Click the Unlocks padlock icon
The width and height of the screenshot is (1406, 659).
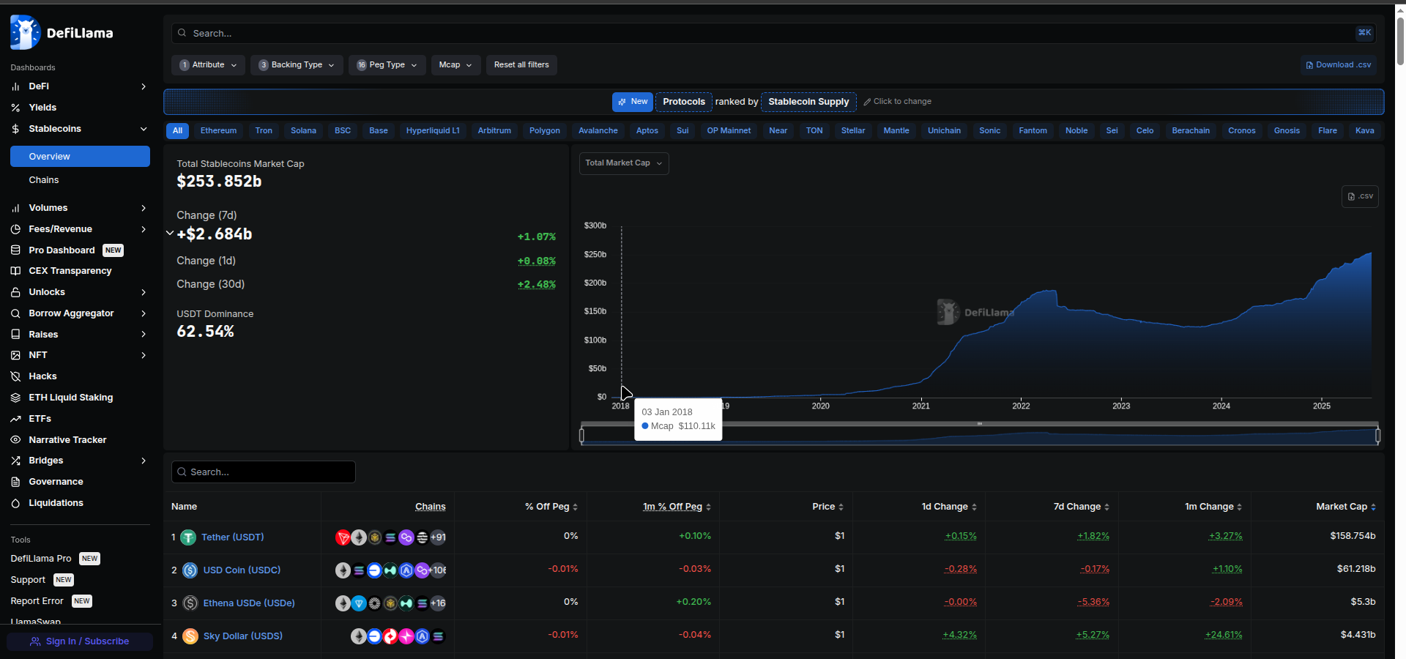(15, 292)
